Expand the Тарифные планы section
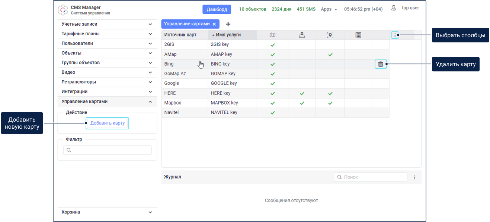The height and width of the screenshot is (222, 490). tap(107, 34)
